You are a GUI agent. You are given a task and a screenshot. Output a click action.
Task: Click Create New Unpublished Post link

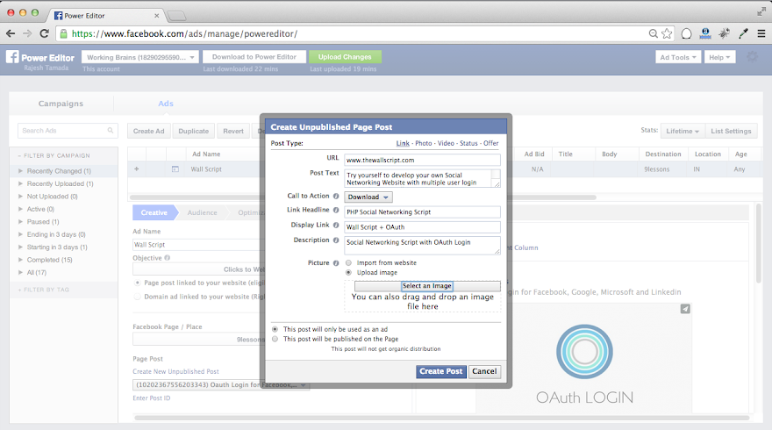[x=175, y=371]
